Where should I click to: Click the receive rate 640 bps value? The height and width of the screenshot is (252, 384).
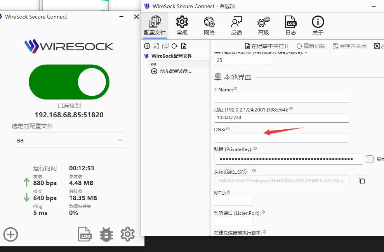pos(45,198)
